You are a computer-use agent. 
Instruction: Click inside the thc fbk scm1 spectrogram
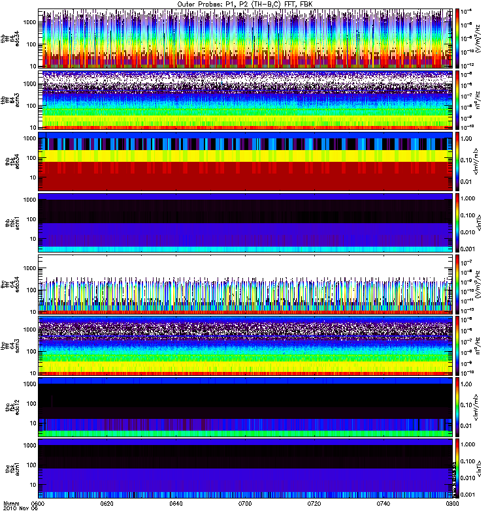pyautogui.click(x=245, y=468)
